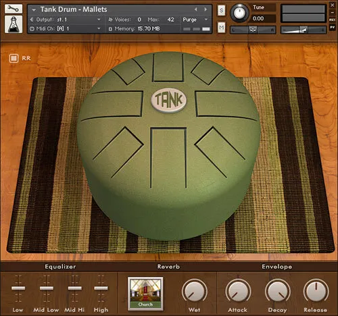Strike the lower-left diagonal tongue
The image size is (338, 316).
coord(118,152)
